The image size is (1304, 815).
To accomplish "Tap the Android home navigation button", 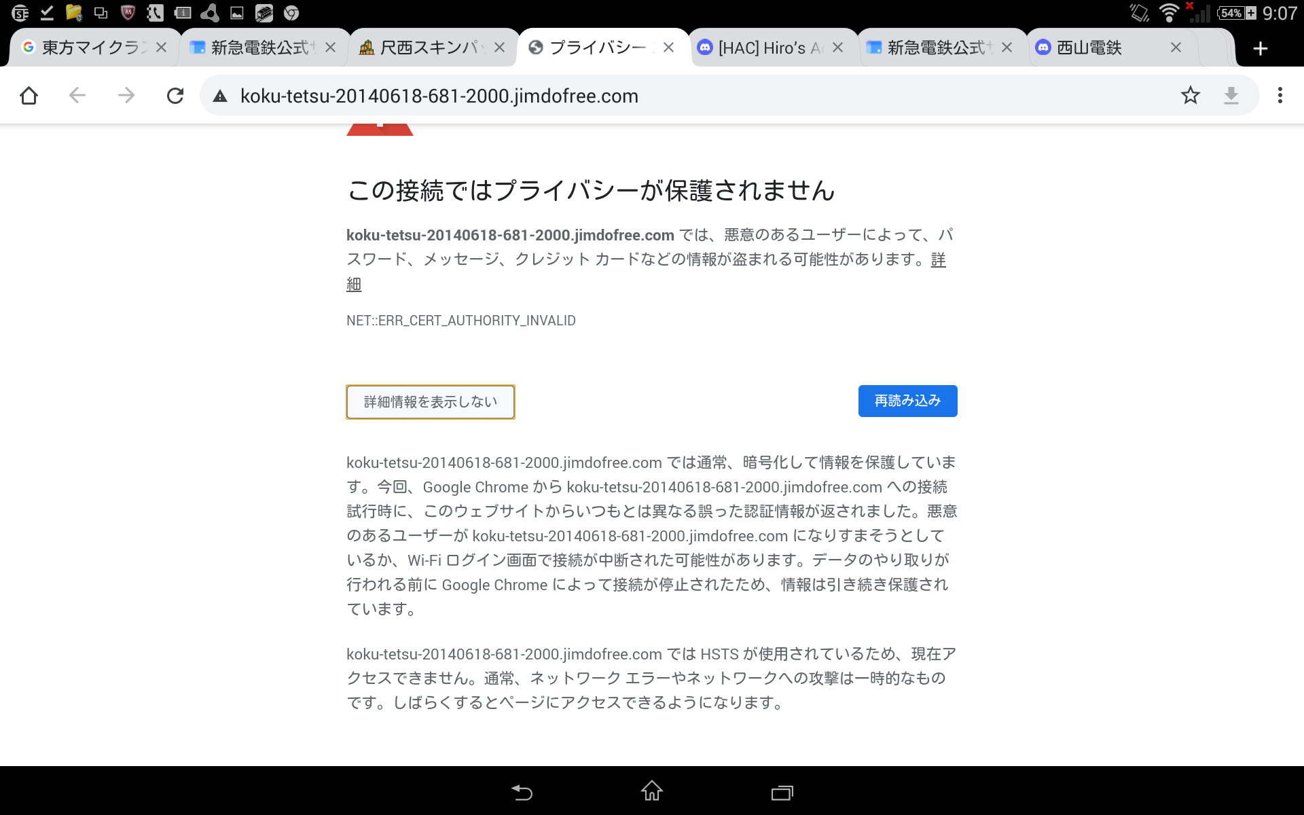I will 652,791.
